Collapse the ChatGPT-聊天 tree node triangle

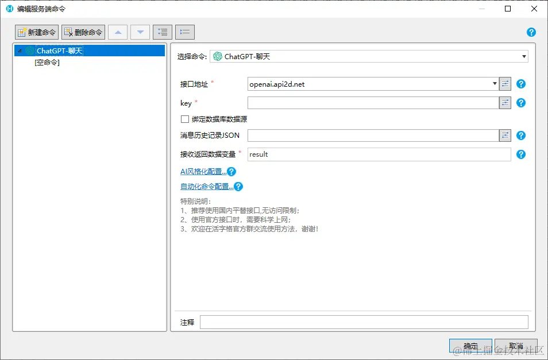(20, 51)
